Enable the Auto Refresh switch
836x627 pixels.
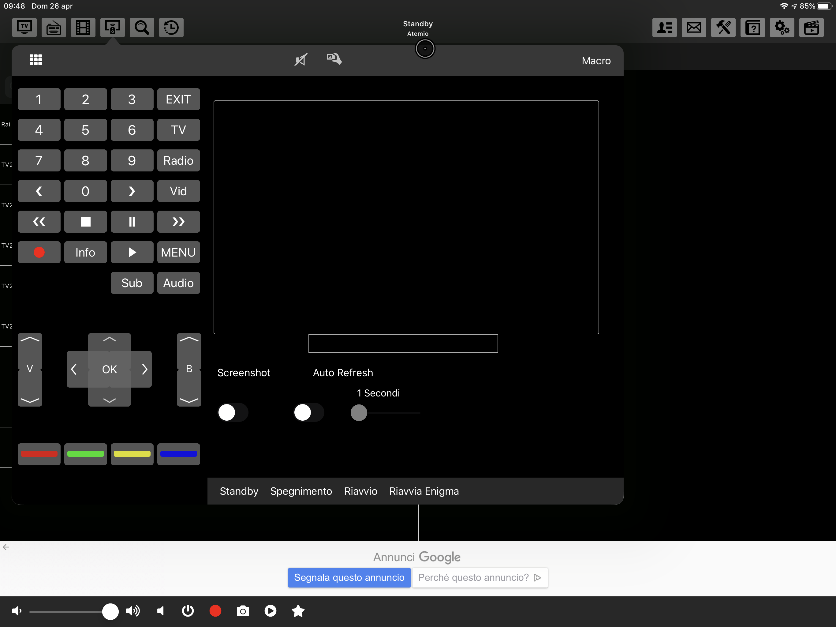(x=308, y=412)
